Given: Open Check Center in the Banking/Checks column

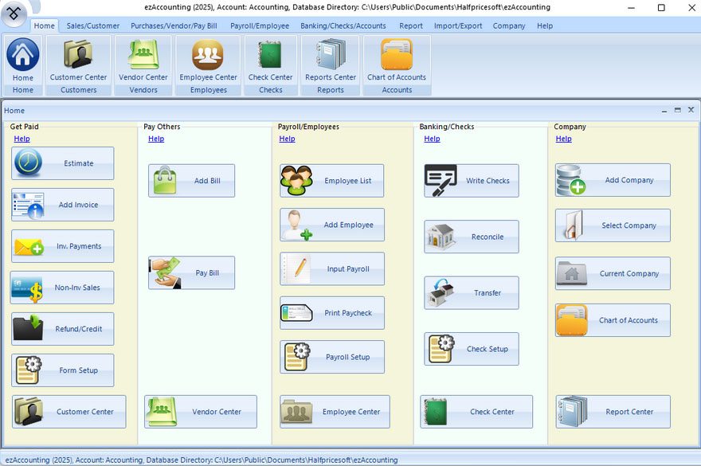Looking at the screenshot, I should click(x=476, y=412).
